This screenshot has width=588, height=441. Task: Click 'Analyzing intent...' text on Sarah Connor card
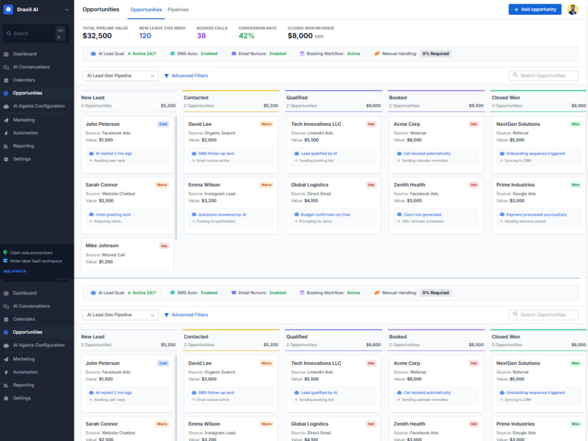(x=108, y=222)
